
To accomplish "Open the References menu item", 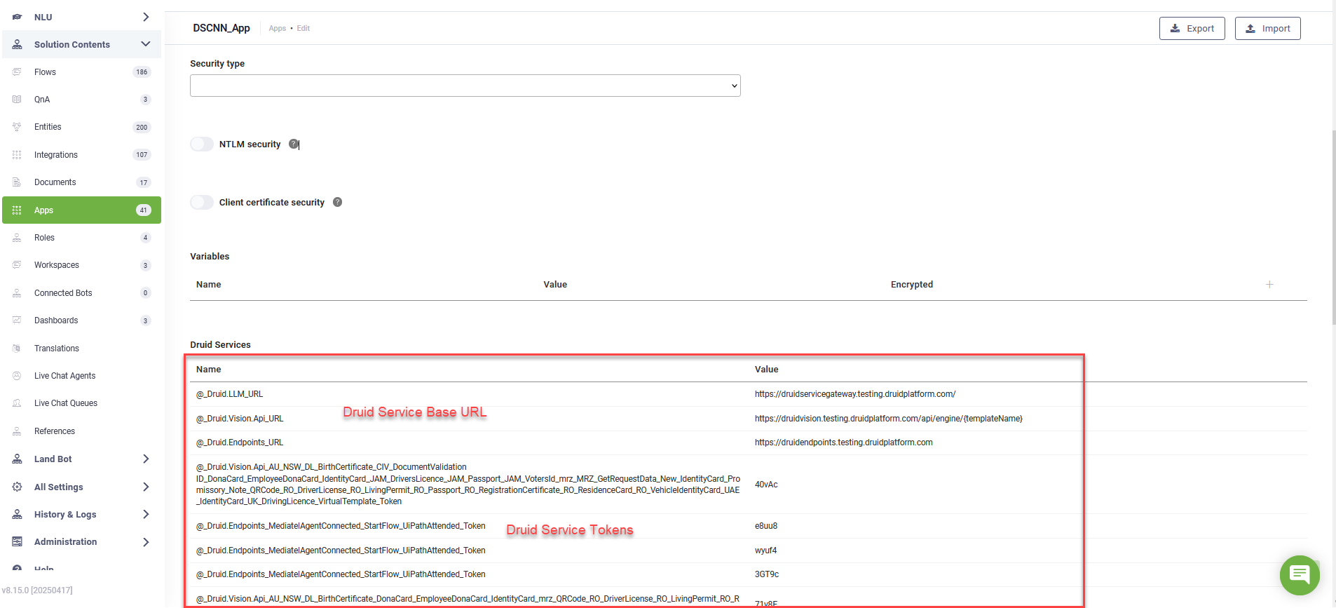I will pyautogui.click(x=81, y=431).
